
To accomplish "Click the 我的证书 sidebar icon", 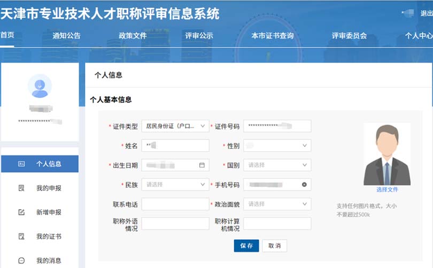I will (x=21, y=236).
